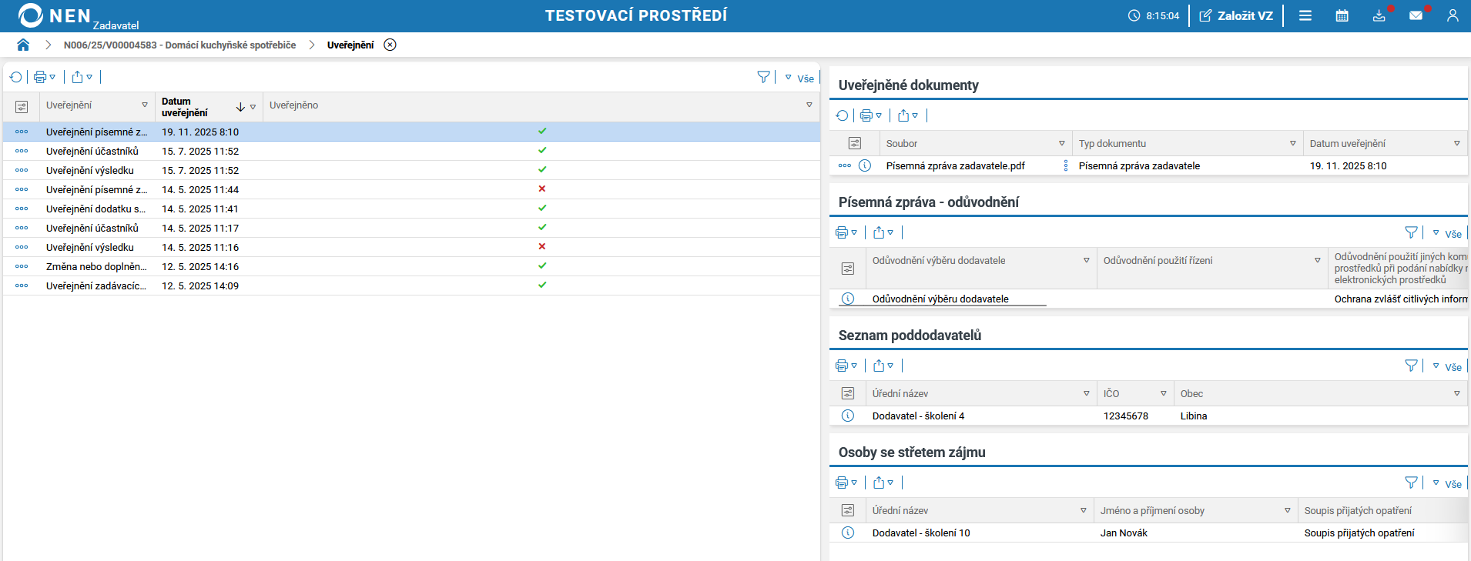Open column settings of Uveřejnění list
The image size is (1471, 561).
22,107
